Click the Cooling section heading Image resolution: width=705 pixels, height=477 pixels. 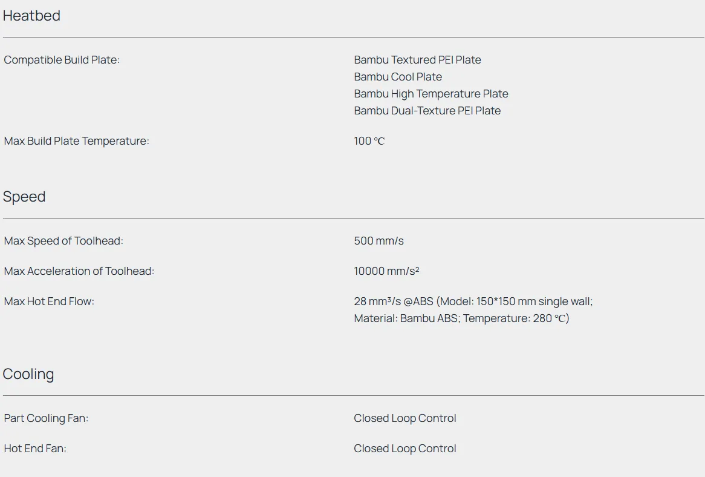[28, 374]
